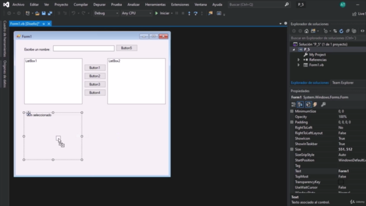
Task: Select Button5 on the form designer
Action: (126, 48)
